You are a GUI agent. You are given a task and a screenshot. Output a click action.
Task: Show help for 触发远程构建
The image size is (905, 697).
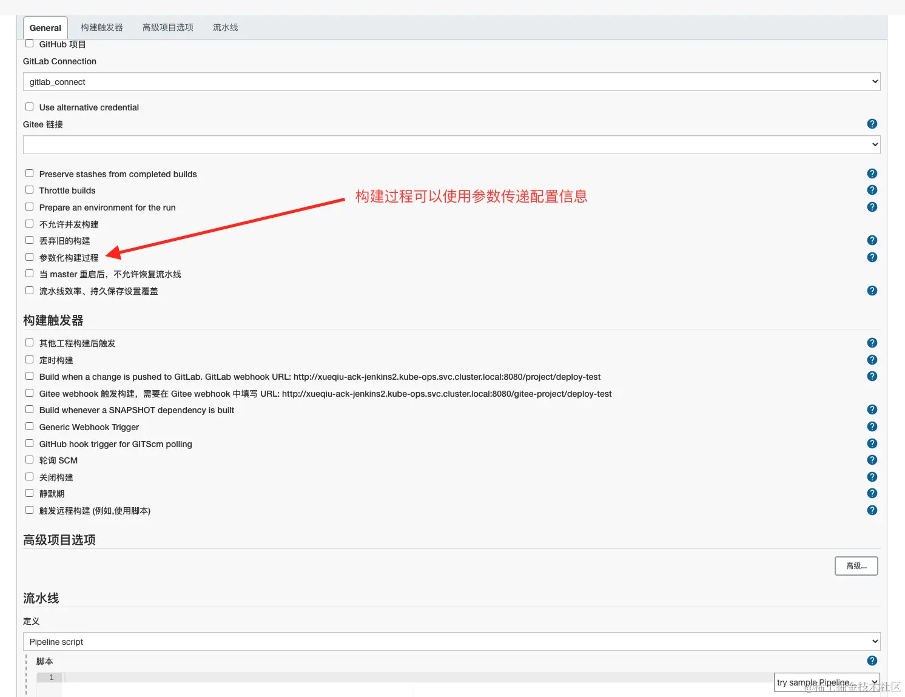[x=872, y=510]
